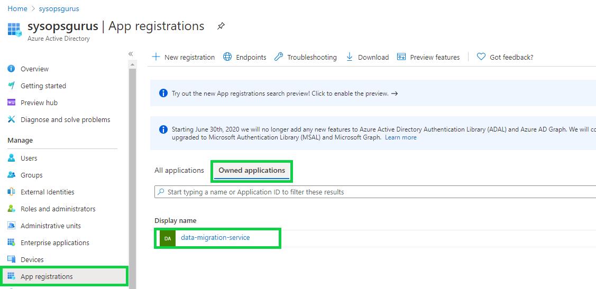Click the Got feedback heart icon
Image resolution: width=596 pixels, height=289 pixels.
click(481, 57)
